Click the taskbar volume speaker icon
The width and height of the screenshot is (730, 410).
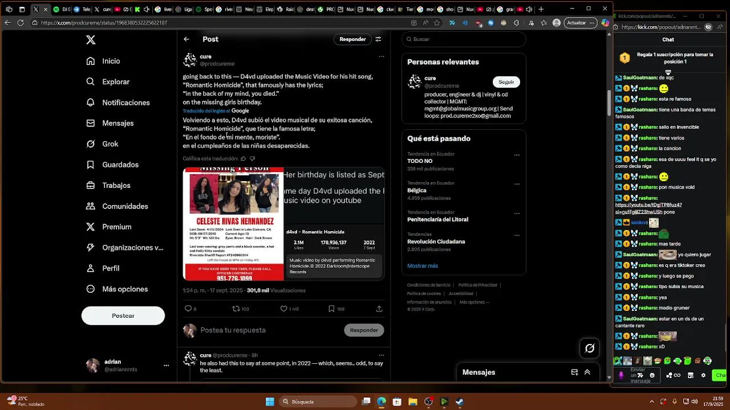tap(695, 401)
